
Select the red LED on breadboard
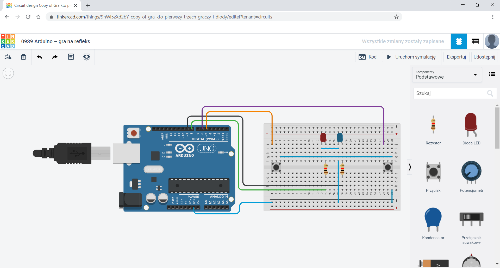coord(323,138)
